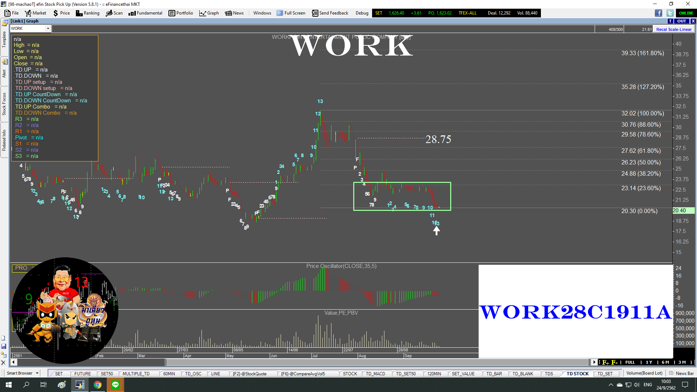Click the scroll-left arrow of chart scrollbar
Viewport: 697px width, 392px height.
click(13, 362)
